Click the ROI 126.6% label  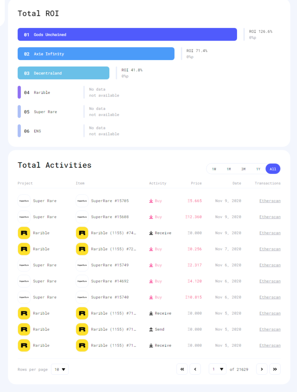261,31
